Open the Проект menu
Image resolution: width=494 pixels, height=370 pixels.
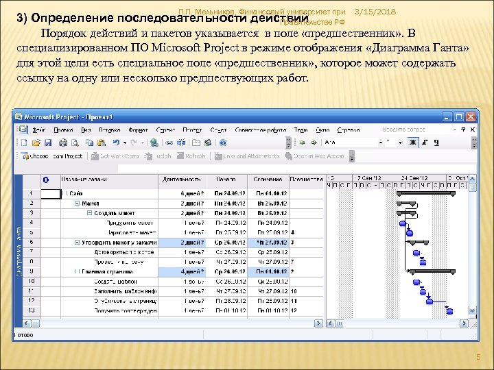click(192, 129)
